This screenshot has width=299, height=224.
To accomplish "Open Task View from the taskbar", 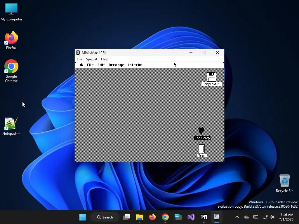I will coord(127,217).
